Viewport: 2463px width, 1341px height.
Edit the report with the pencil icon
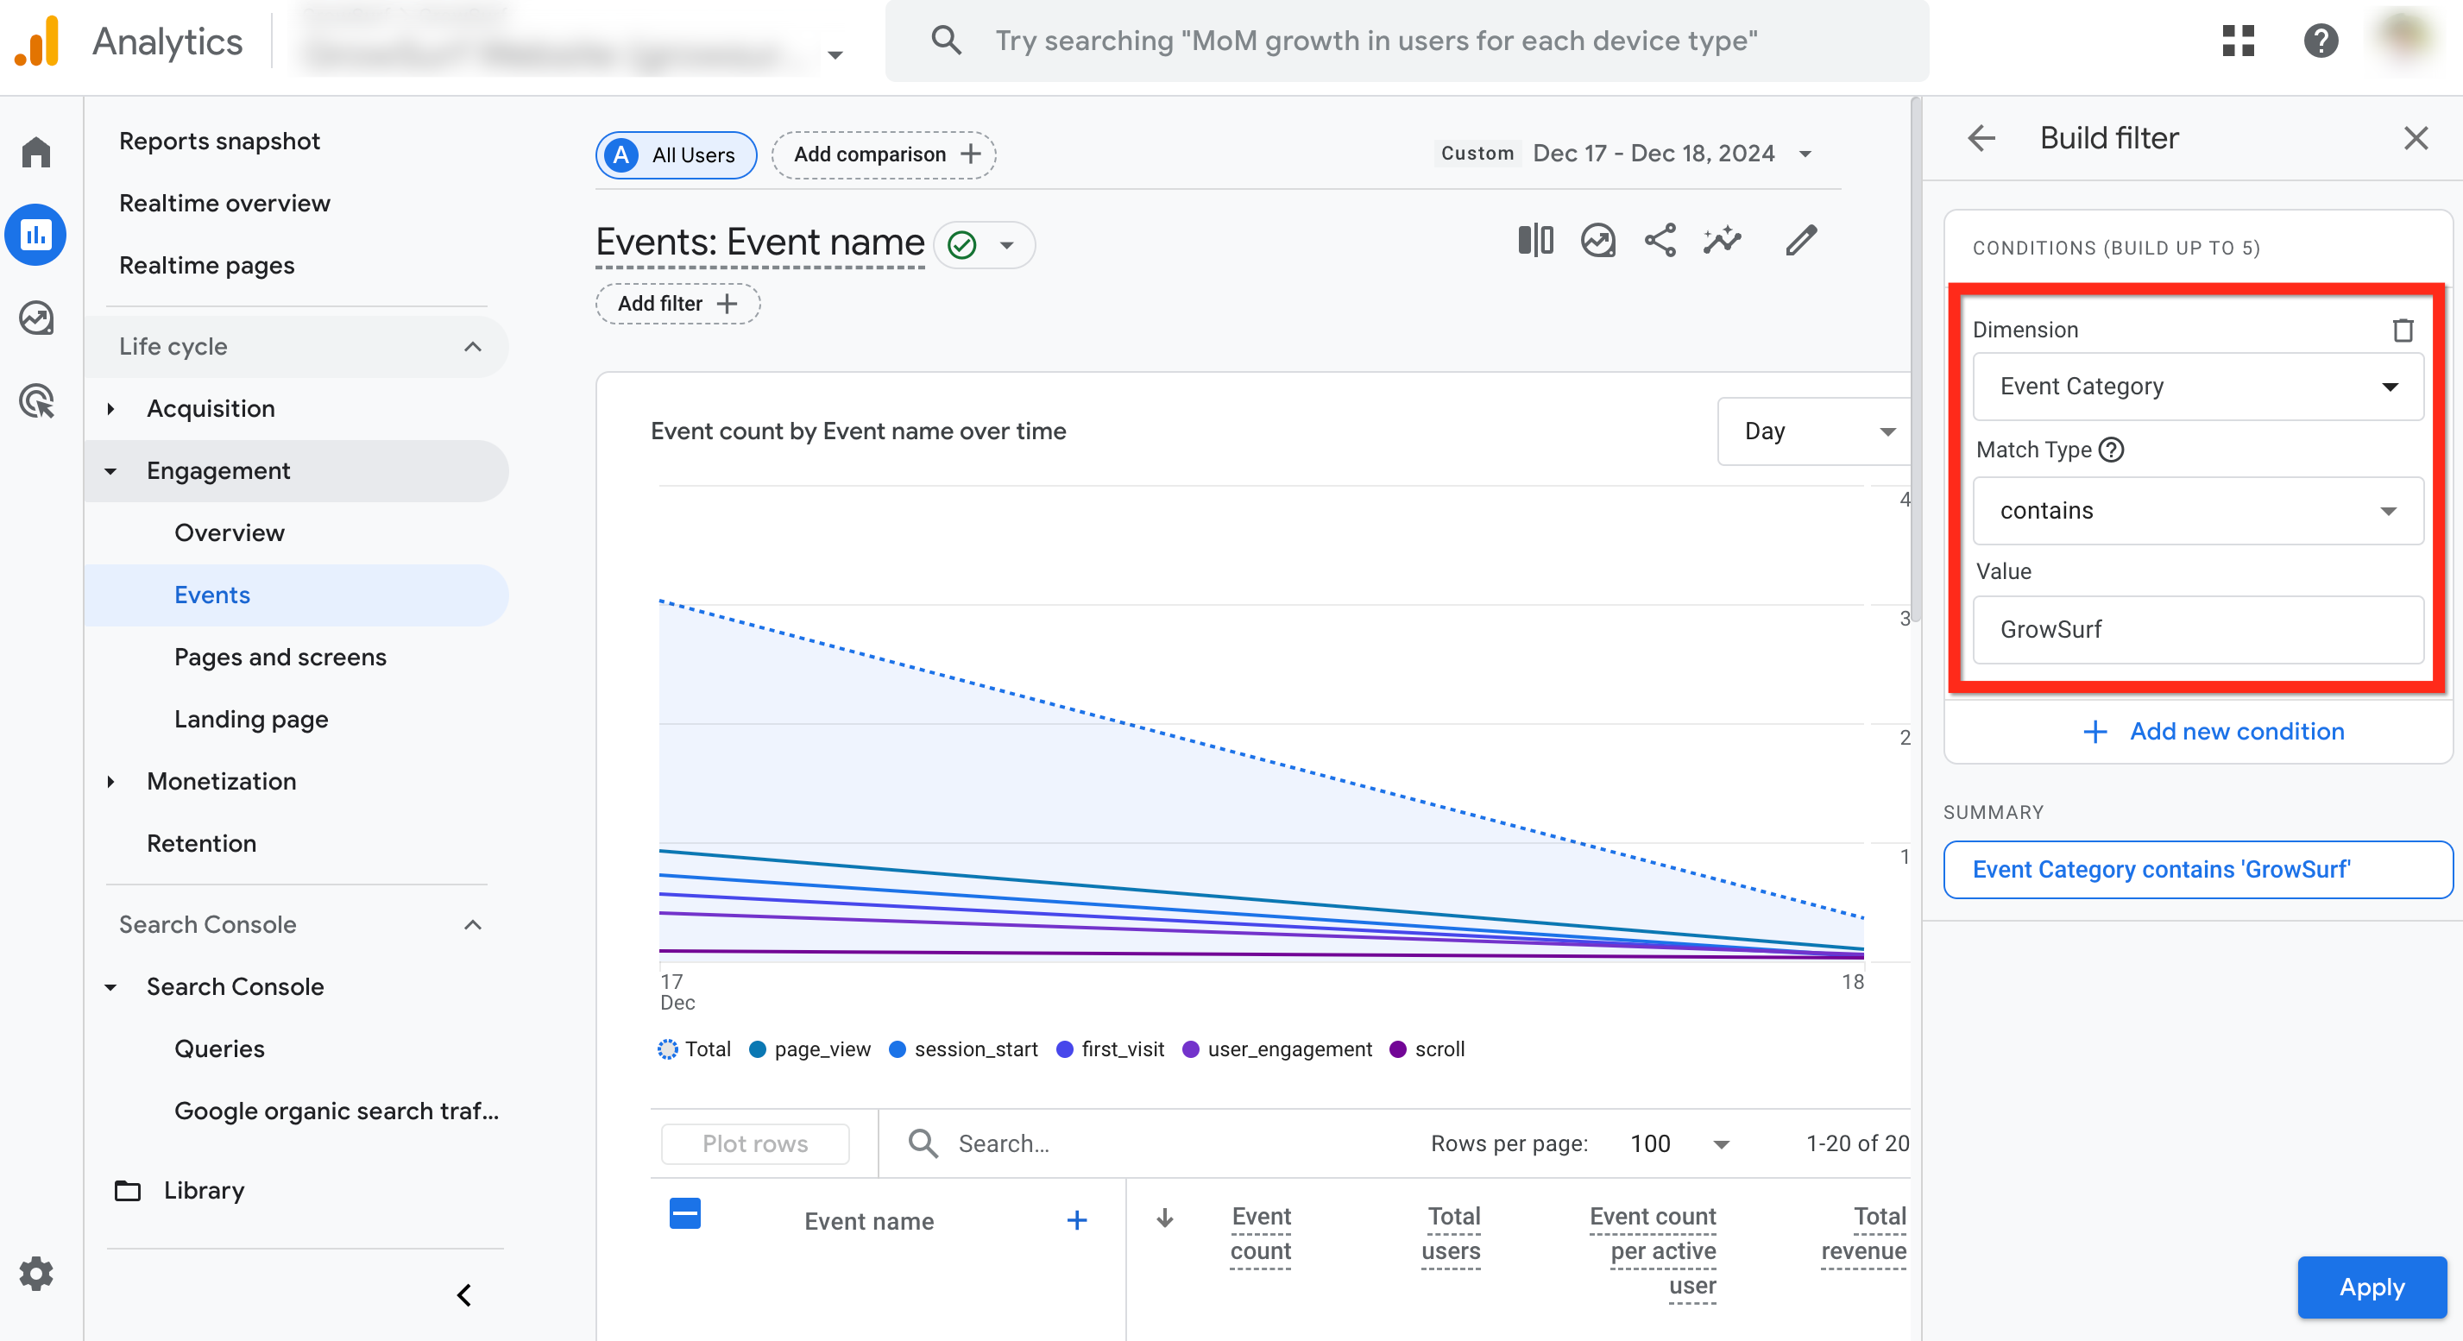tap(1800, 241)
